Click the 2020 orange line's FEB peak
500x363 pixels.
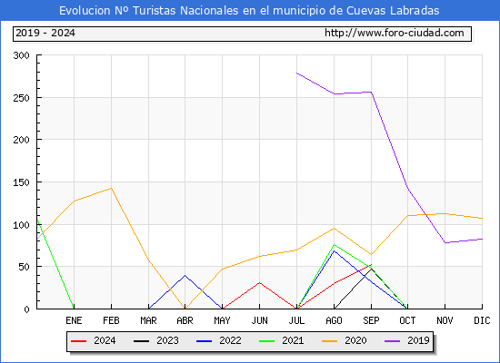[111, 188]
